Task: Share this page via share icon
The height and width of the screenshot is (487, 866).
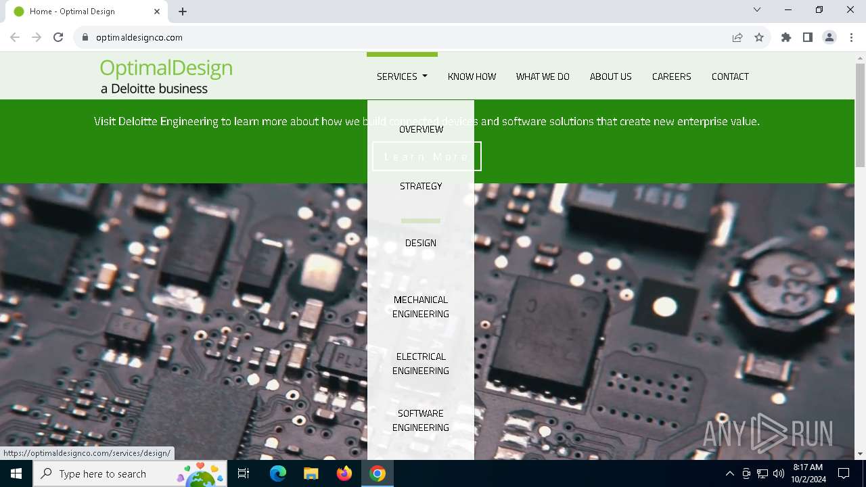Action: tap(737, 37)
